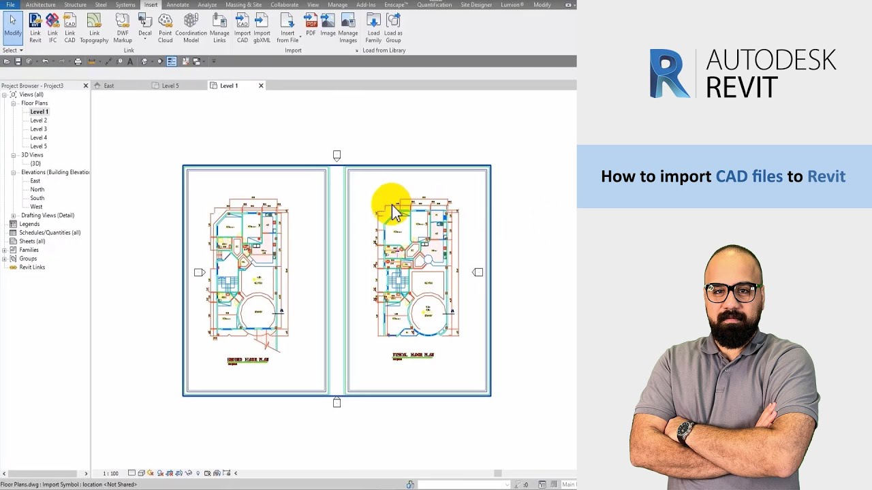Expand the Families node

[5, 250]
